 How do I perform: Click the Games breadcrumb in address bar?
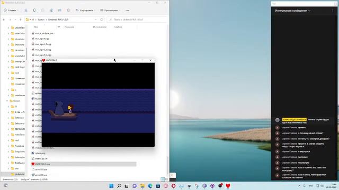point(41,20)
